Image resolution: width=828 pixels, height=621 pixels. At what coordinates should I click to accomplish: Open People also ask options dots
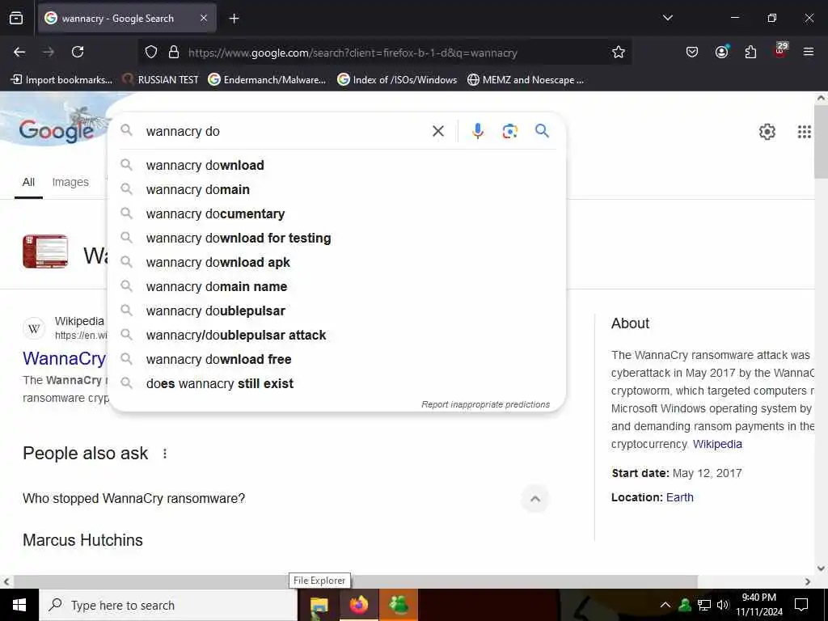coord(165,454)
